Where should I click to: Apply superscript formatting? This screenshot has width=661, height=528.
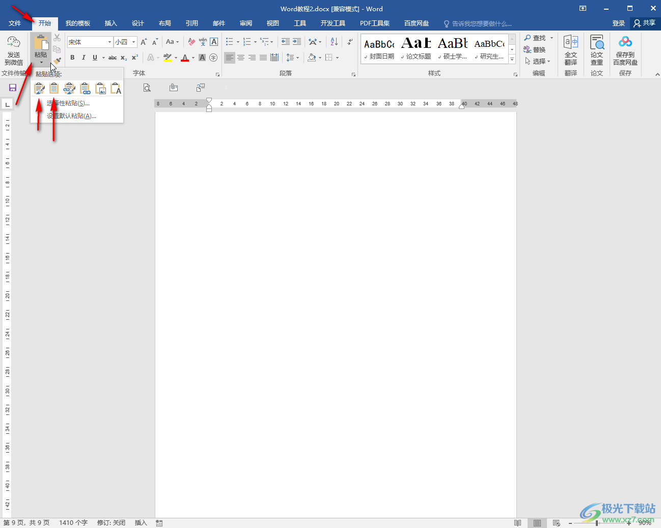[x=135, y=58]
